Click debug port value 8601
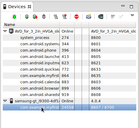 coord(96,44)
